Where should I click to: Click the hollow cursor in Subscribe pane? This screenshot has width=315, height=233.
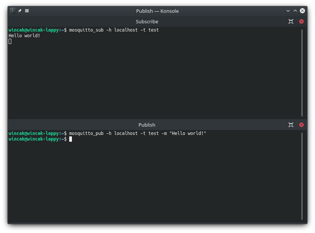[x=10, y=41]
